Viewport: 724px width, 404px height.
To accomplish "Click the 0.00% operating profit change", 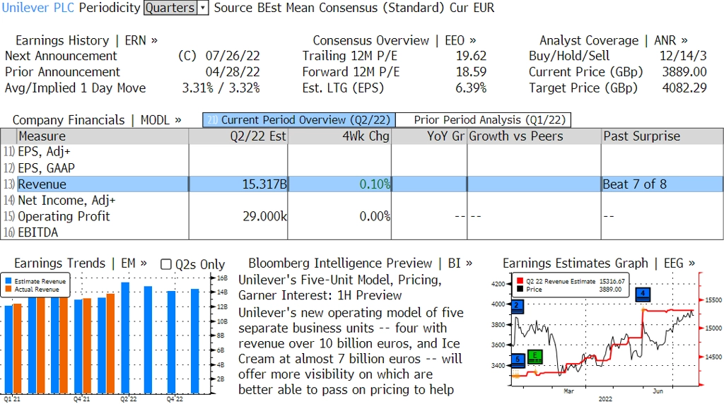I will tap(339, 216).
